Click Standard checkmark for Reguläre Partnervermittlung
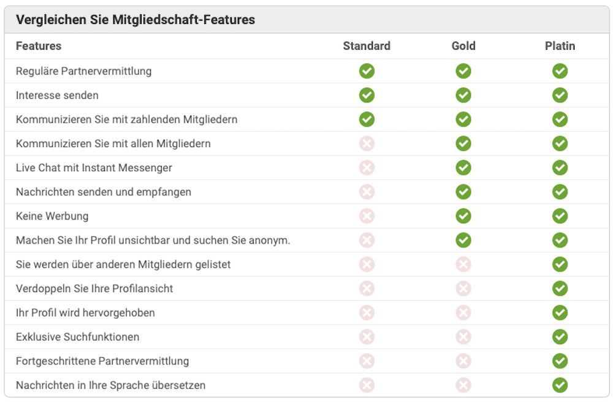613x403 pixels. coord(367,71)
